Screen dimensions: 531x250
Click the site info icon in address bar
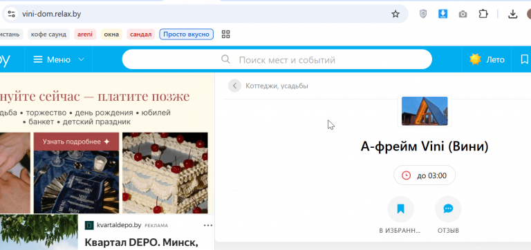pyautogui.click(x=11, y=14)
